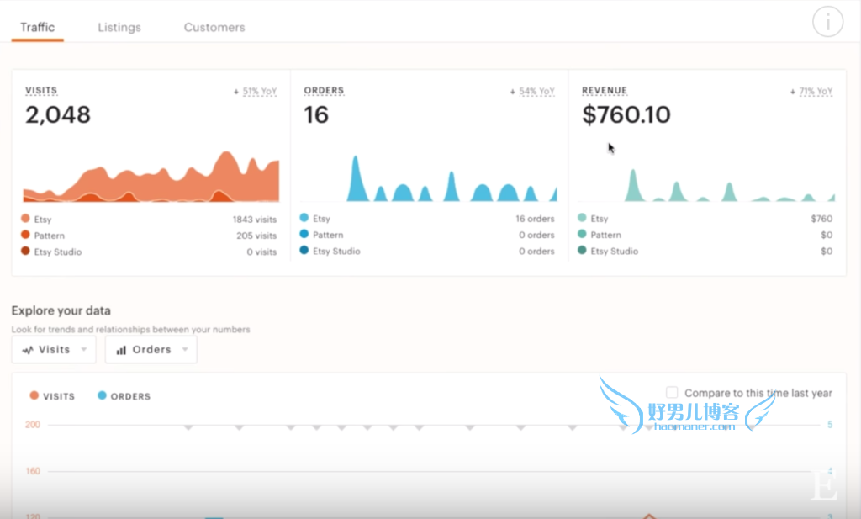Click the teal Revenue sparkline chart
Screen dimensions: 861x519
[x=706, y=185]
